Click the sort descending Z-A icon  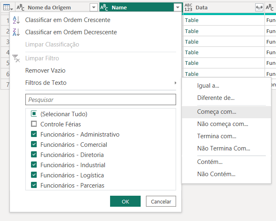coord(16,32)
